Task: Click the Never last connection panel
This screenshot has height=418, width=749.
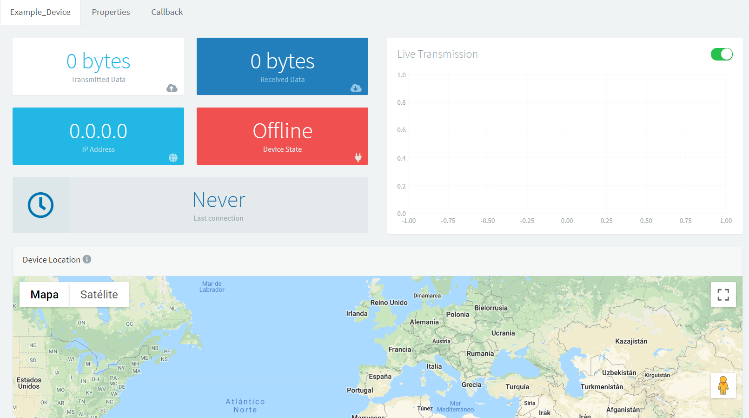Action: (218, 205)
